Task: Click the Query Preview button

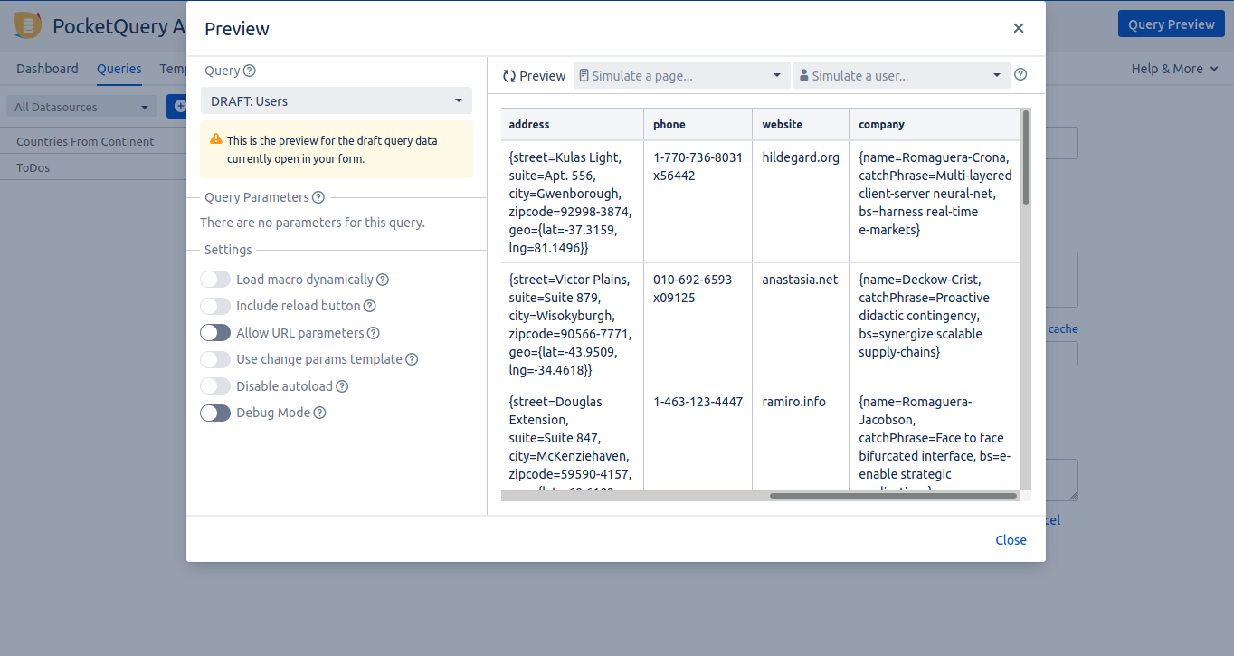Action: (x=1171, y=24)
